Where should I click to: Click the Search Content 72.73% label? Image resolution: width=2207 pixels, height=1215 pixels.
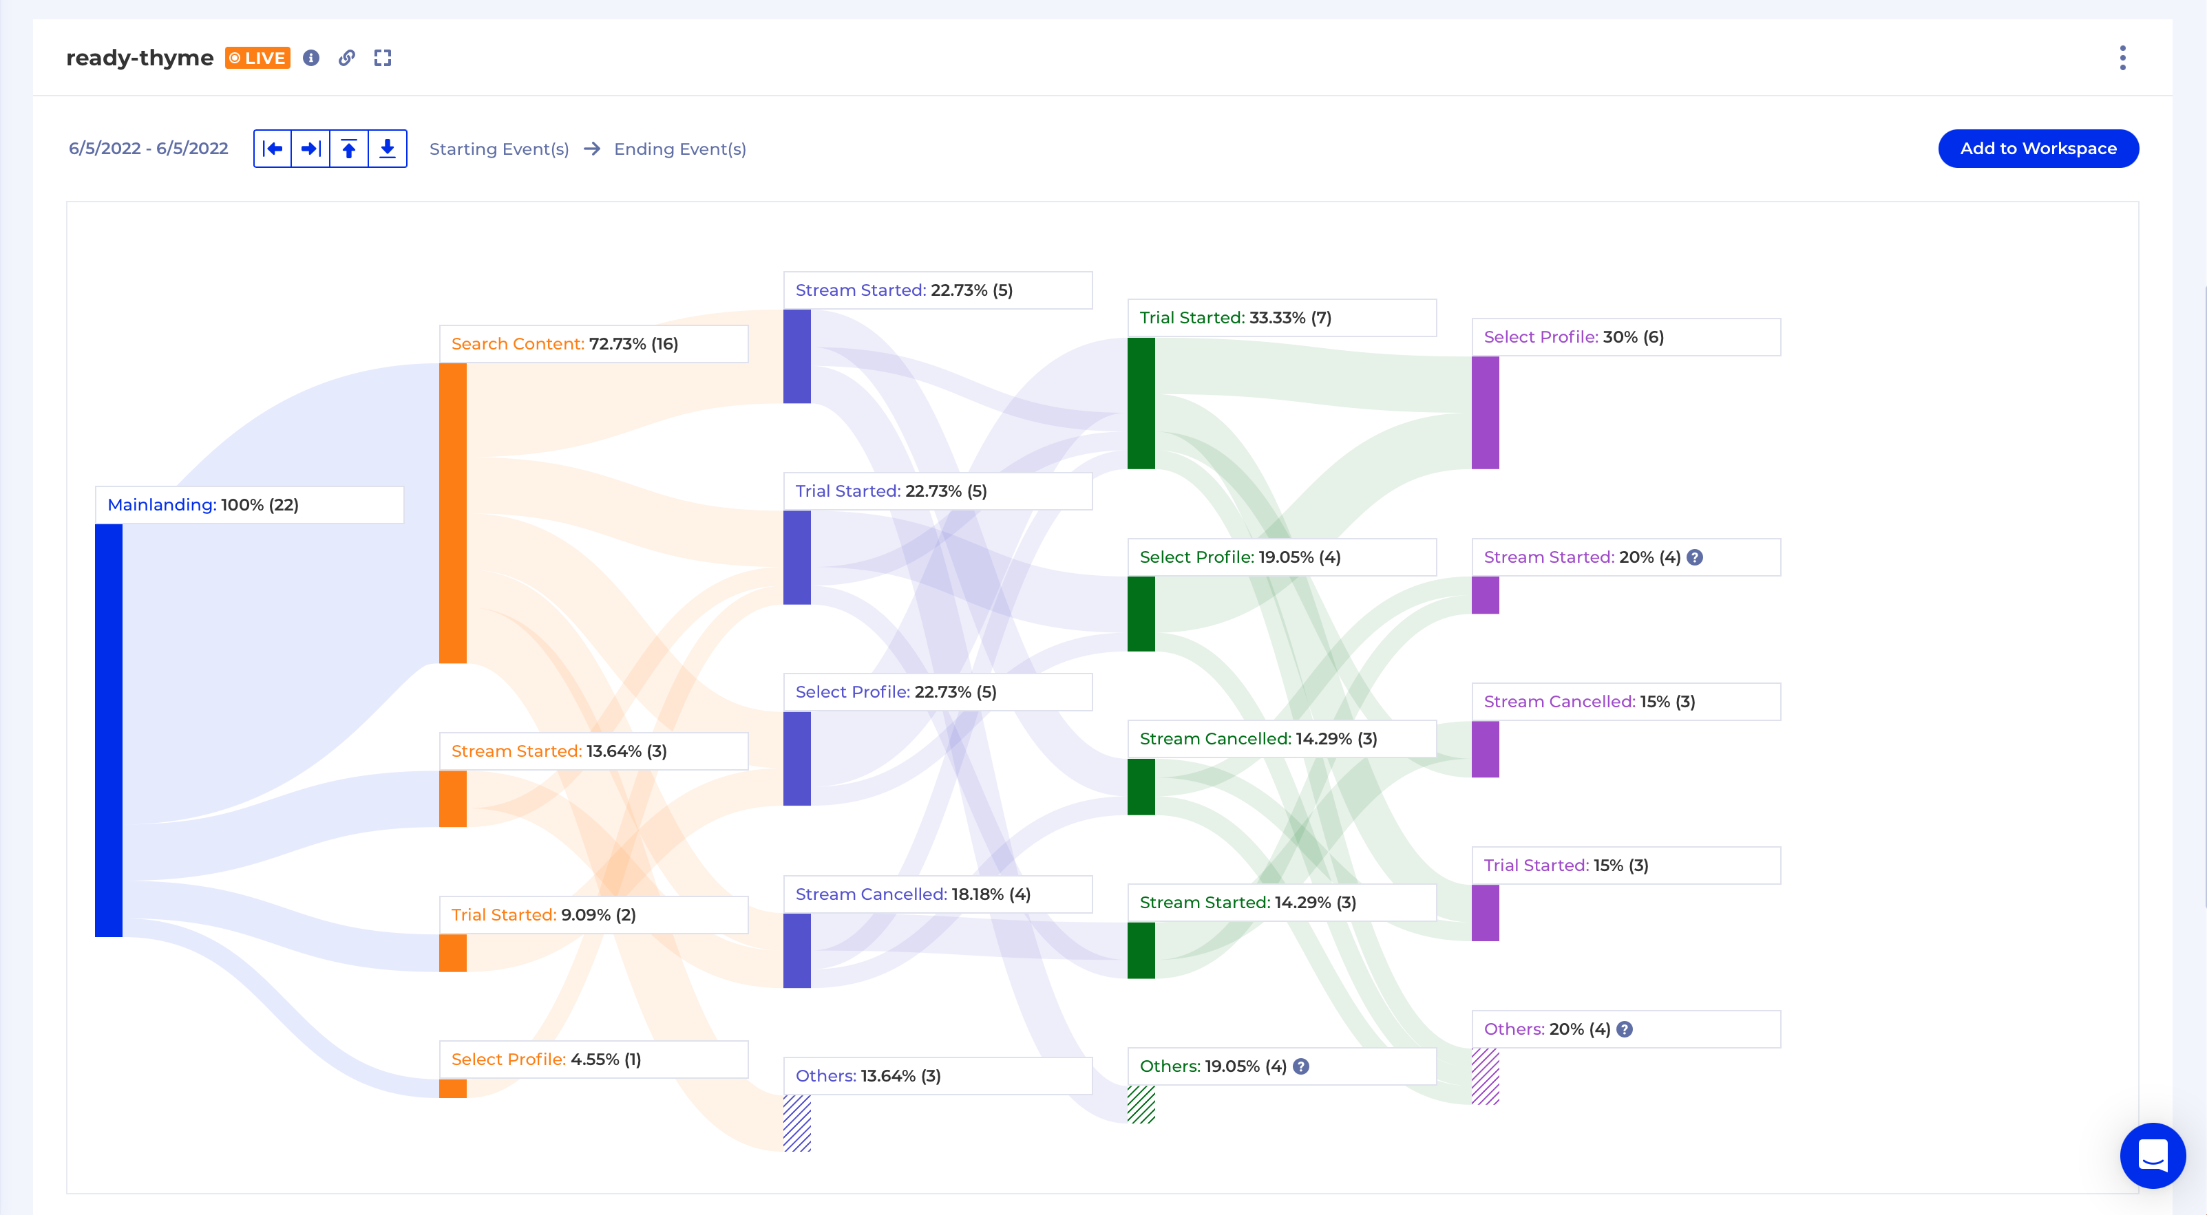(x=564, y=344)
